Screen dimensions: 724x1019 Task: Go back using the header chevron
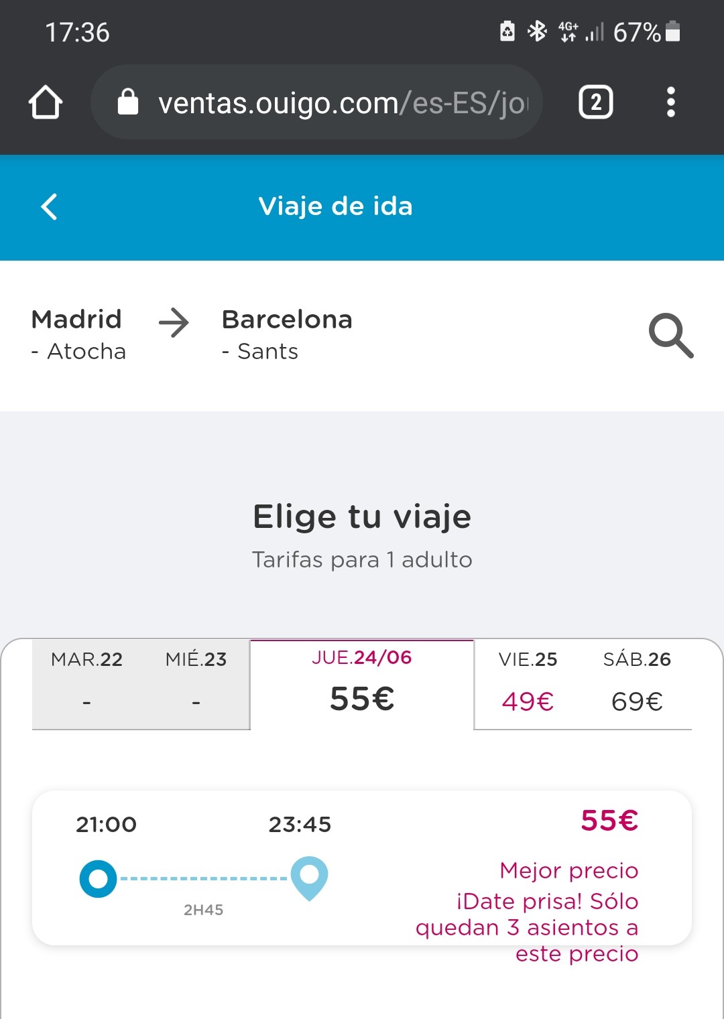[x=49, y=206]
